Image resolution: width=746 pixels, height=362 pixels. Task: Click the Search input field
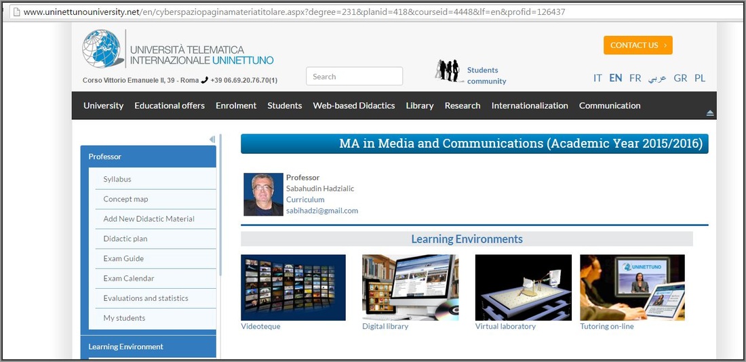pos(355,76)
